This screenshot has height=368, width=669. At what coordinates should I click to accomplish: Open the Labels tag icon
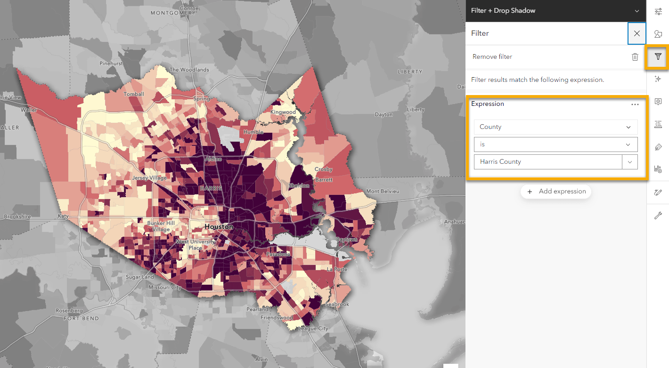click(x=658, y=147)
